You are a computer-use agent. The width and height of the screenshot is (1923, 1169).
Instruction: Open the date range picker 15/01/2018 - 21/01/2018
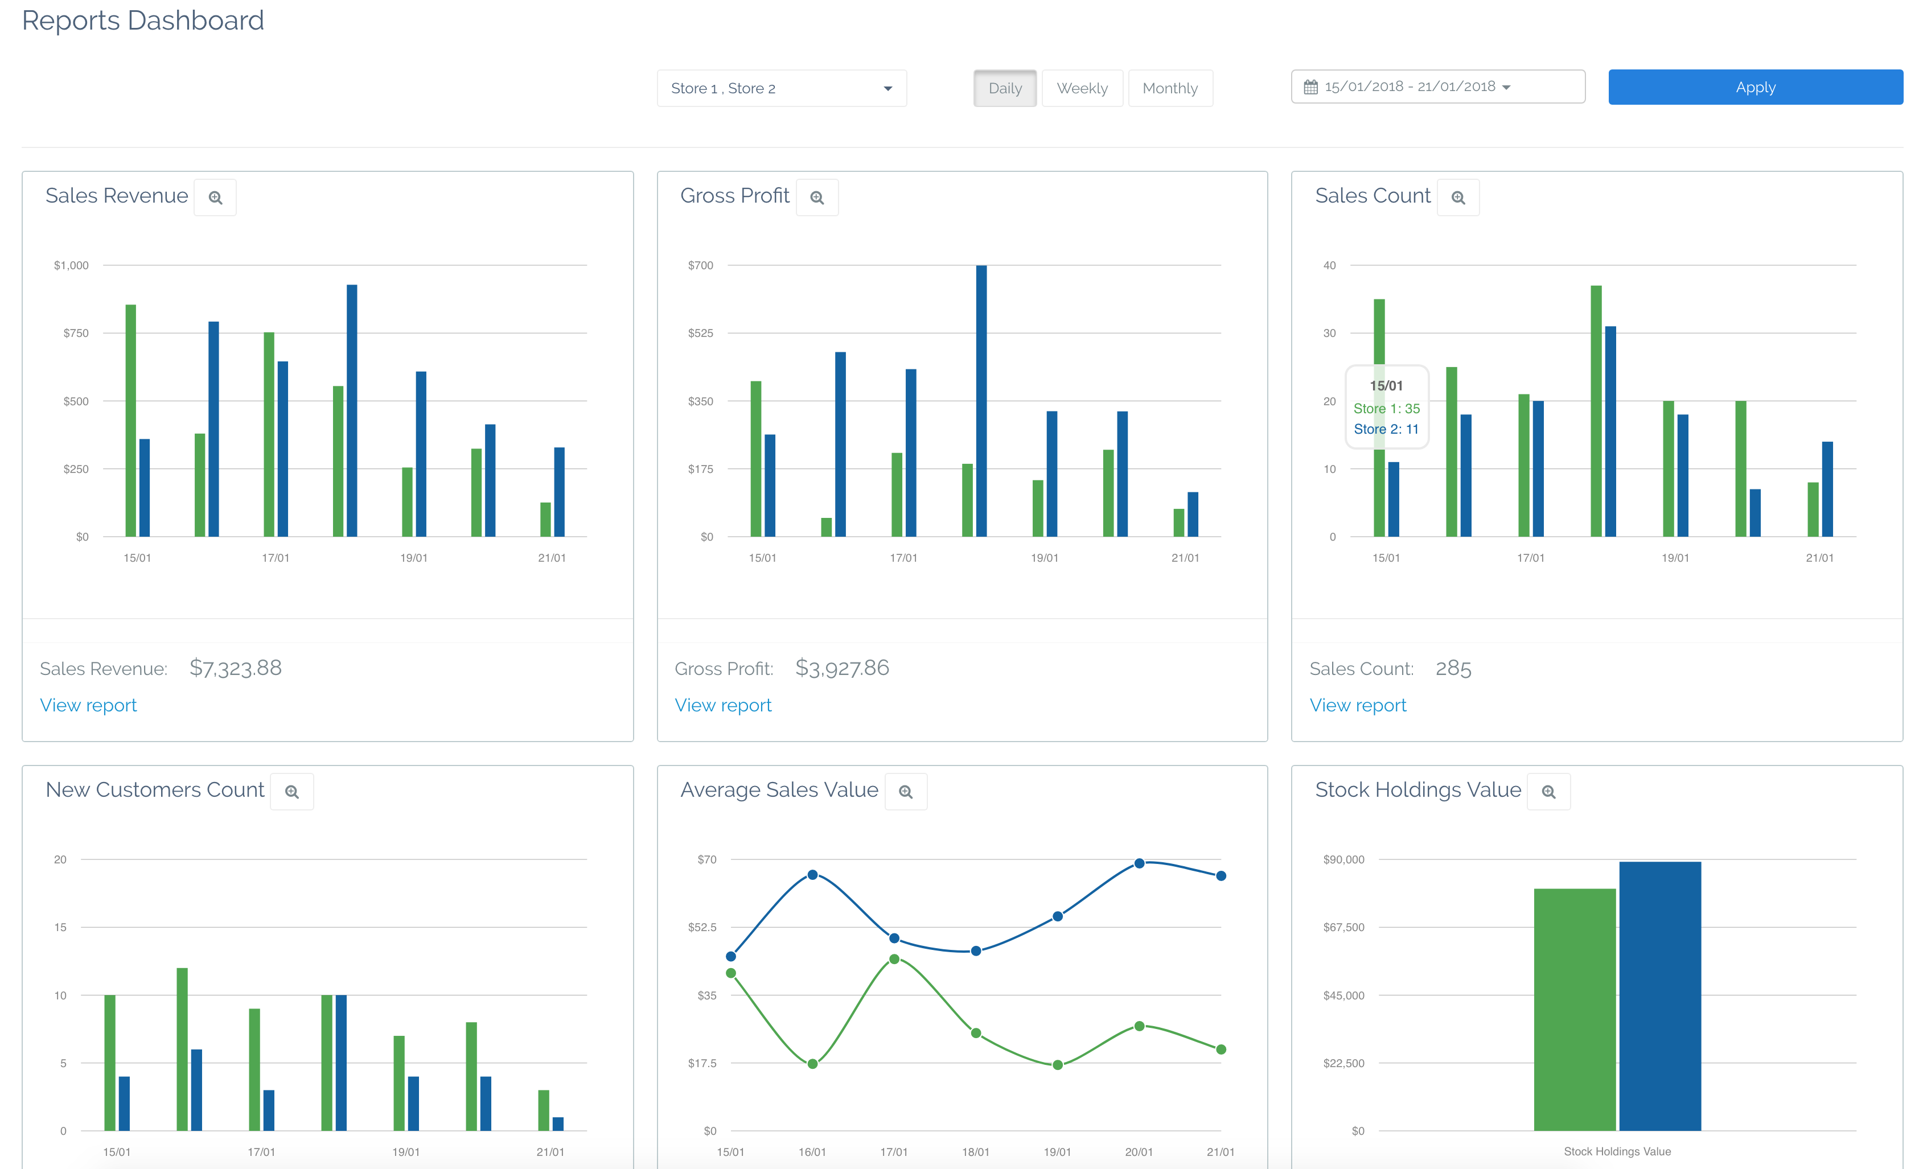tap(1437, 87)
